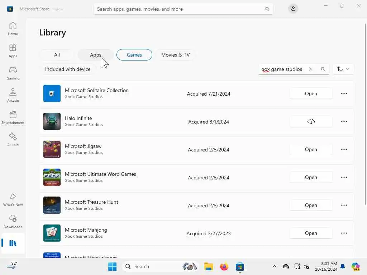Select the Movies & TV filter tab
The width and height of the screenshot is (367, 275).
175,55
